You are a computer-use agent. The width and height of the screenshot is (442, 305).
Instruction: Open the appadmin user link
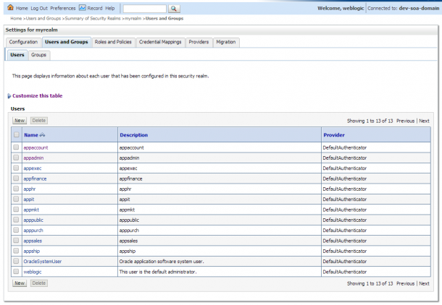pyautogui.click(x=33, y=158)
